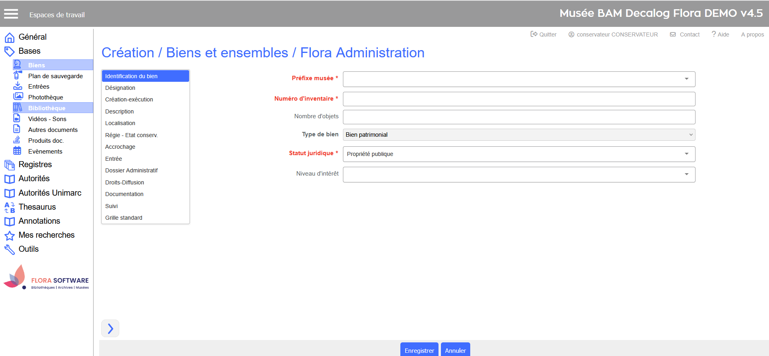Focus the Numéro d'inventaire input field
This screenshot has height=356, width=769.
[518, 99]
